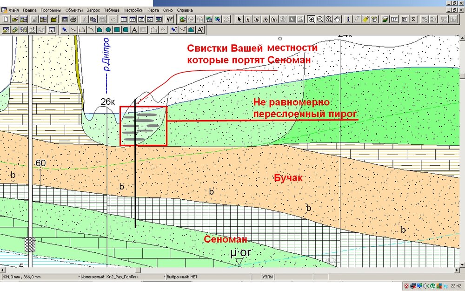
Task: Open a new Layout window icon
Action: pos(150,20)
